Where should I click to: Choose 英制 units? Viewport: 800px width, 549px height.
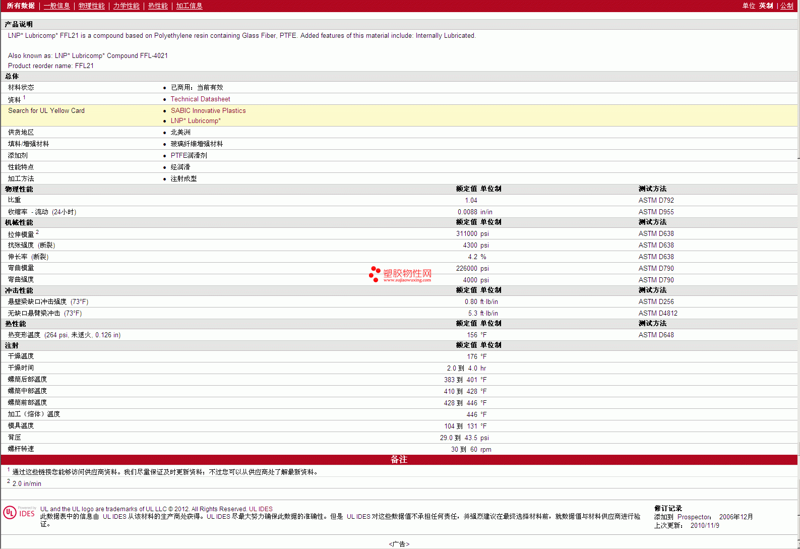pyautogui.click(x=766, y=6)
